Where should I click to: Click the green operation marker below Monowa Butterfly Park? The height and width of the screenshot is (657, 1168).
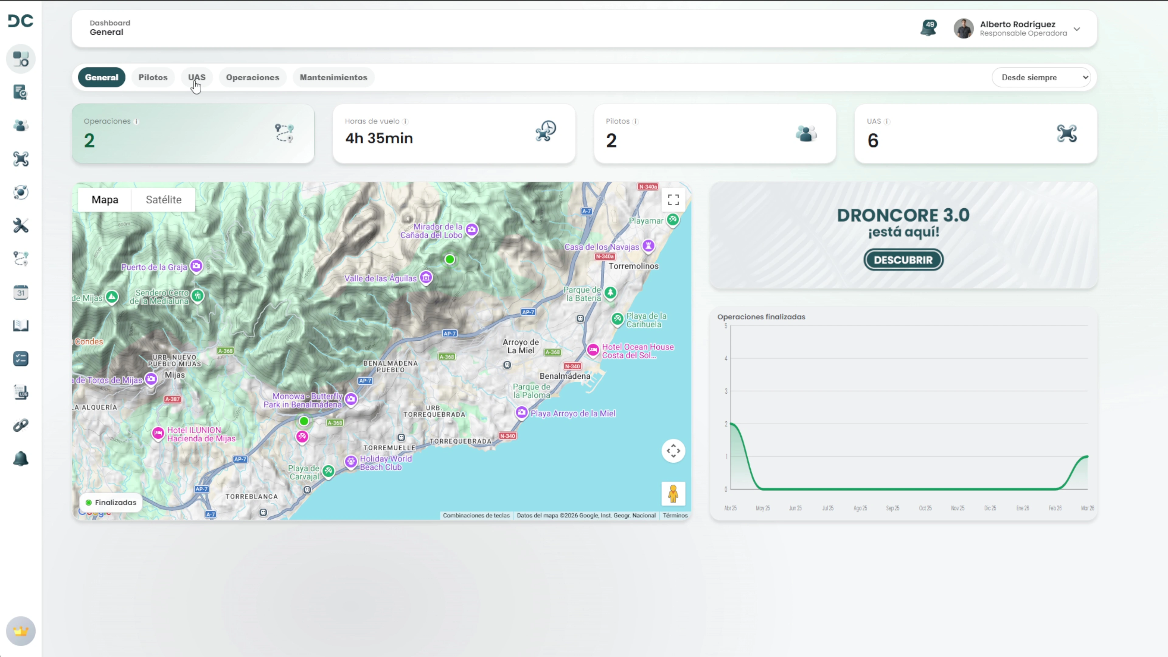[304, 421]
